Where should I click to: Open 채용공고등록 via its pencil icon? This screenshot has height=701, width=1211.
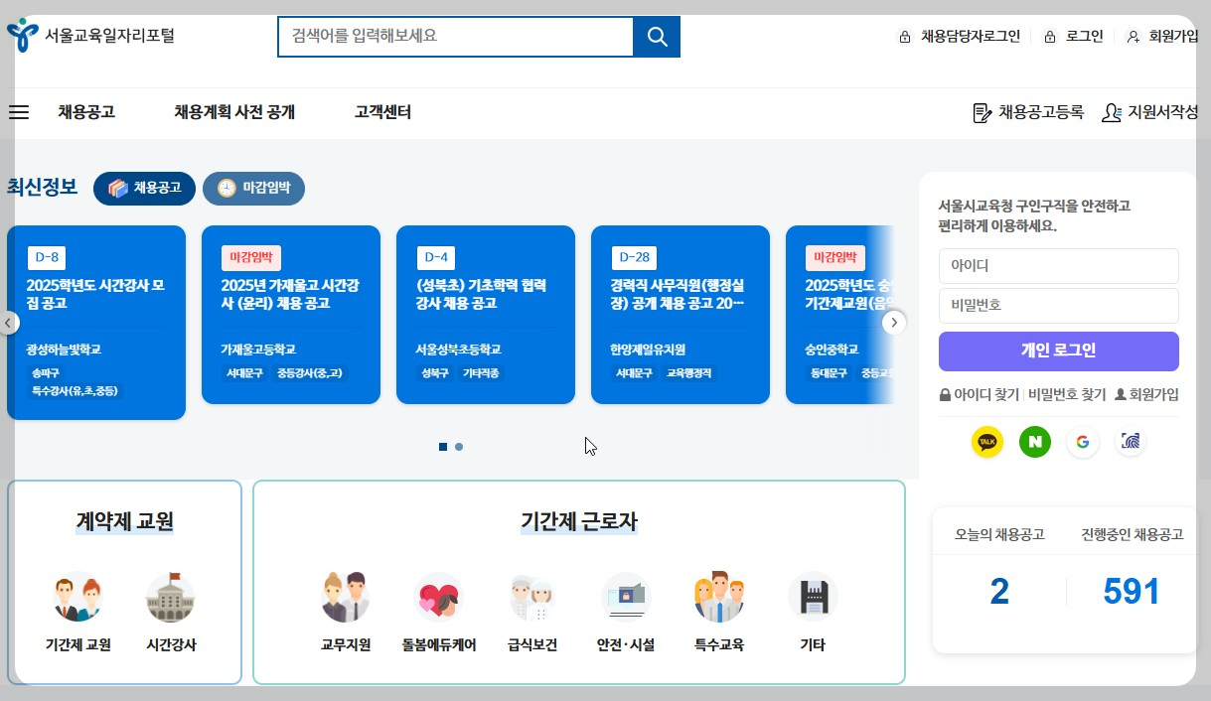[979, 113]
